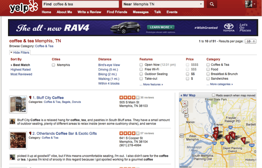Viewport: 262px width, 168px height.
Task: Click Find search input field
Action: click(81, 4)
